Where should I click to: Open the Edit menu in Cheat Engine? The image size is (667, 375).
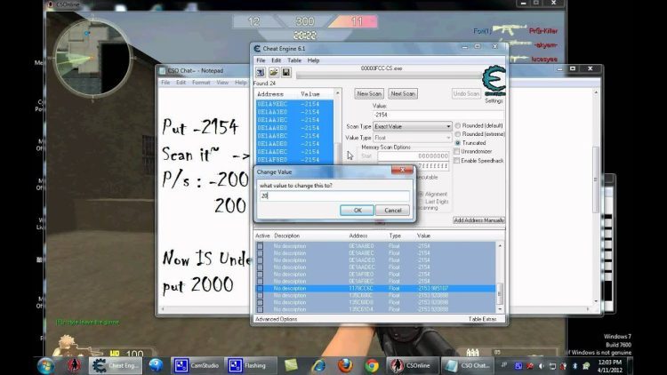(277, 60)
